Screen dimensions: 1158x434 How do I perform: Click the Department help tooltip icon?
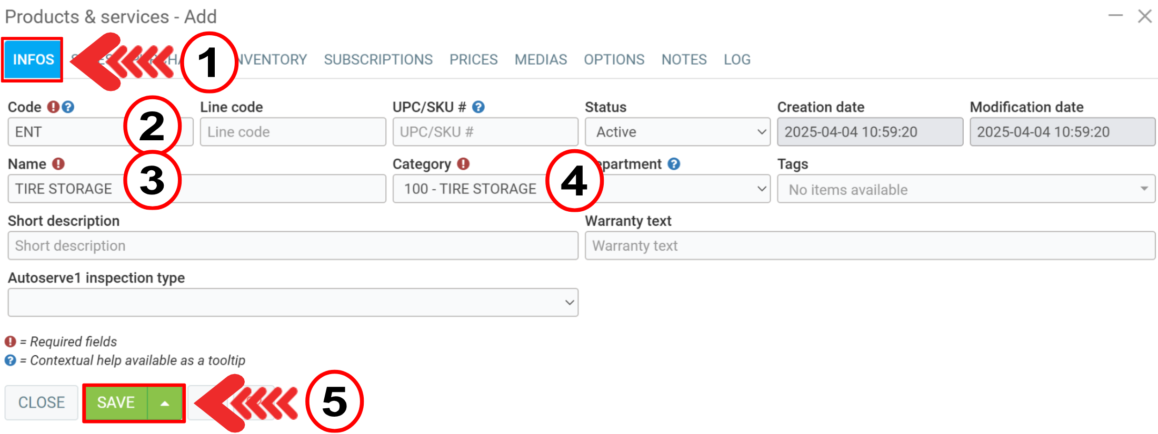point(674,164)
